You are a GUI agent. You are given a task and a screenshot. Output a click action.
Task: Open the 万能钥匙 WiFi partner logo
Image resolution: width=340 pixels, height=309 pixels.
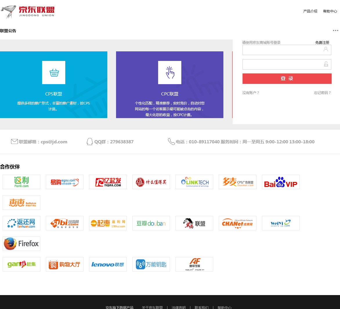(x=151, y=264)
